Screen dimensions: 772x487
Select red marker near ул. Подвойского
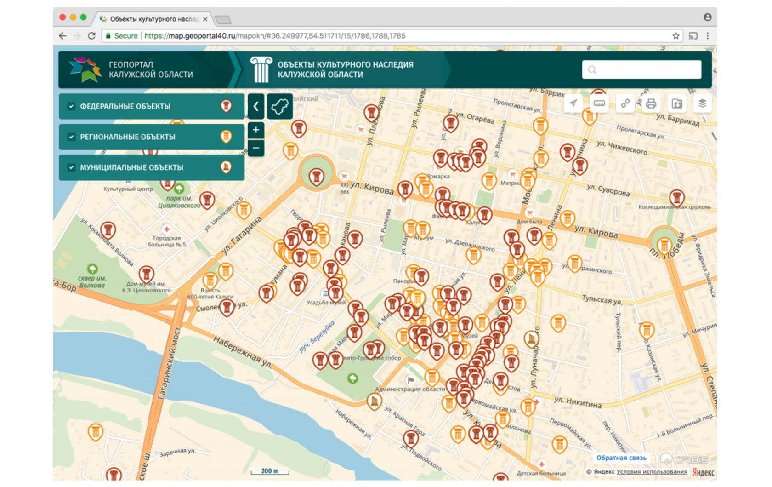411,438
